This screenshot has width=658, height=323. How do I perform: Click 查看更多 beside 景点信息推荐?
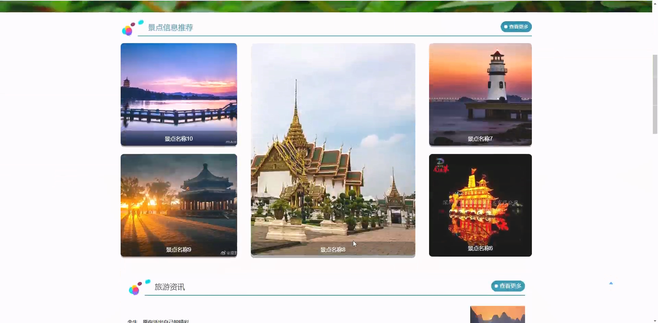pyautogui.click(x=516, y=27)
